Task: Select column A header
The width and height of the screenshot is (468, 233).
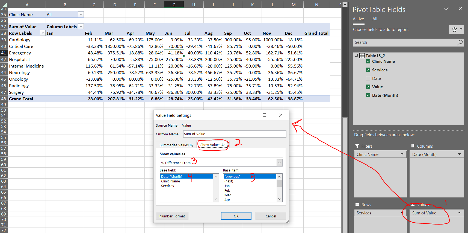Action: [27, 5]
